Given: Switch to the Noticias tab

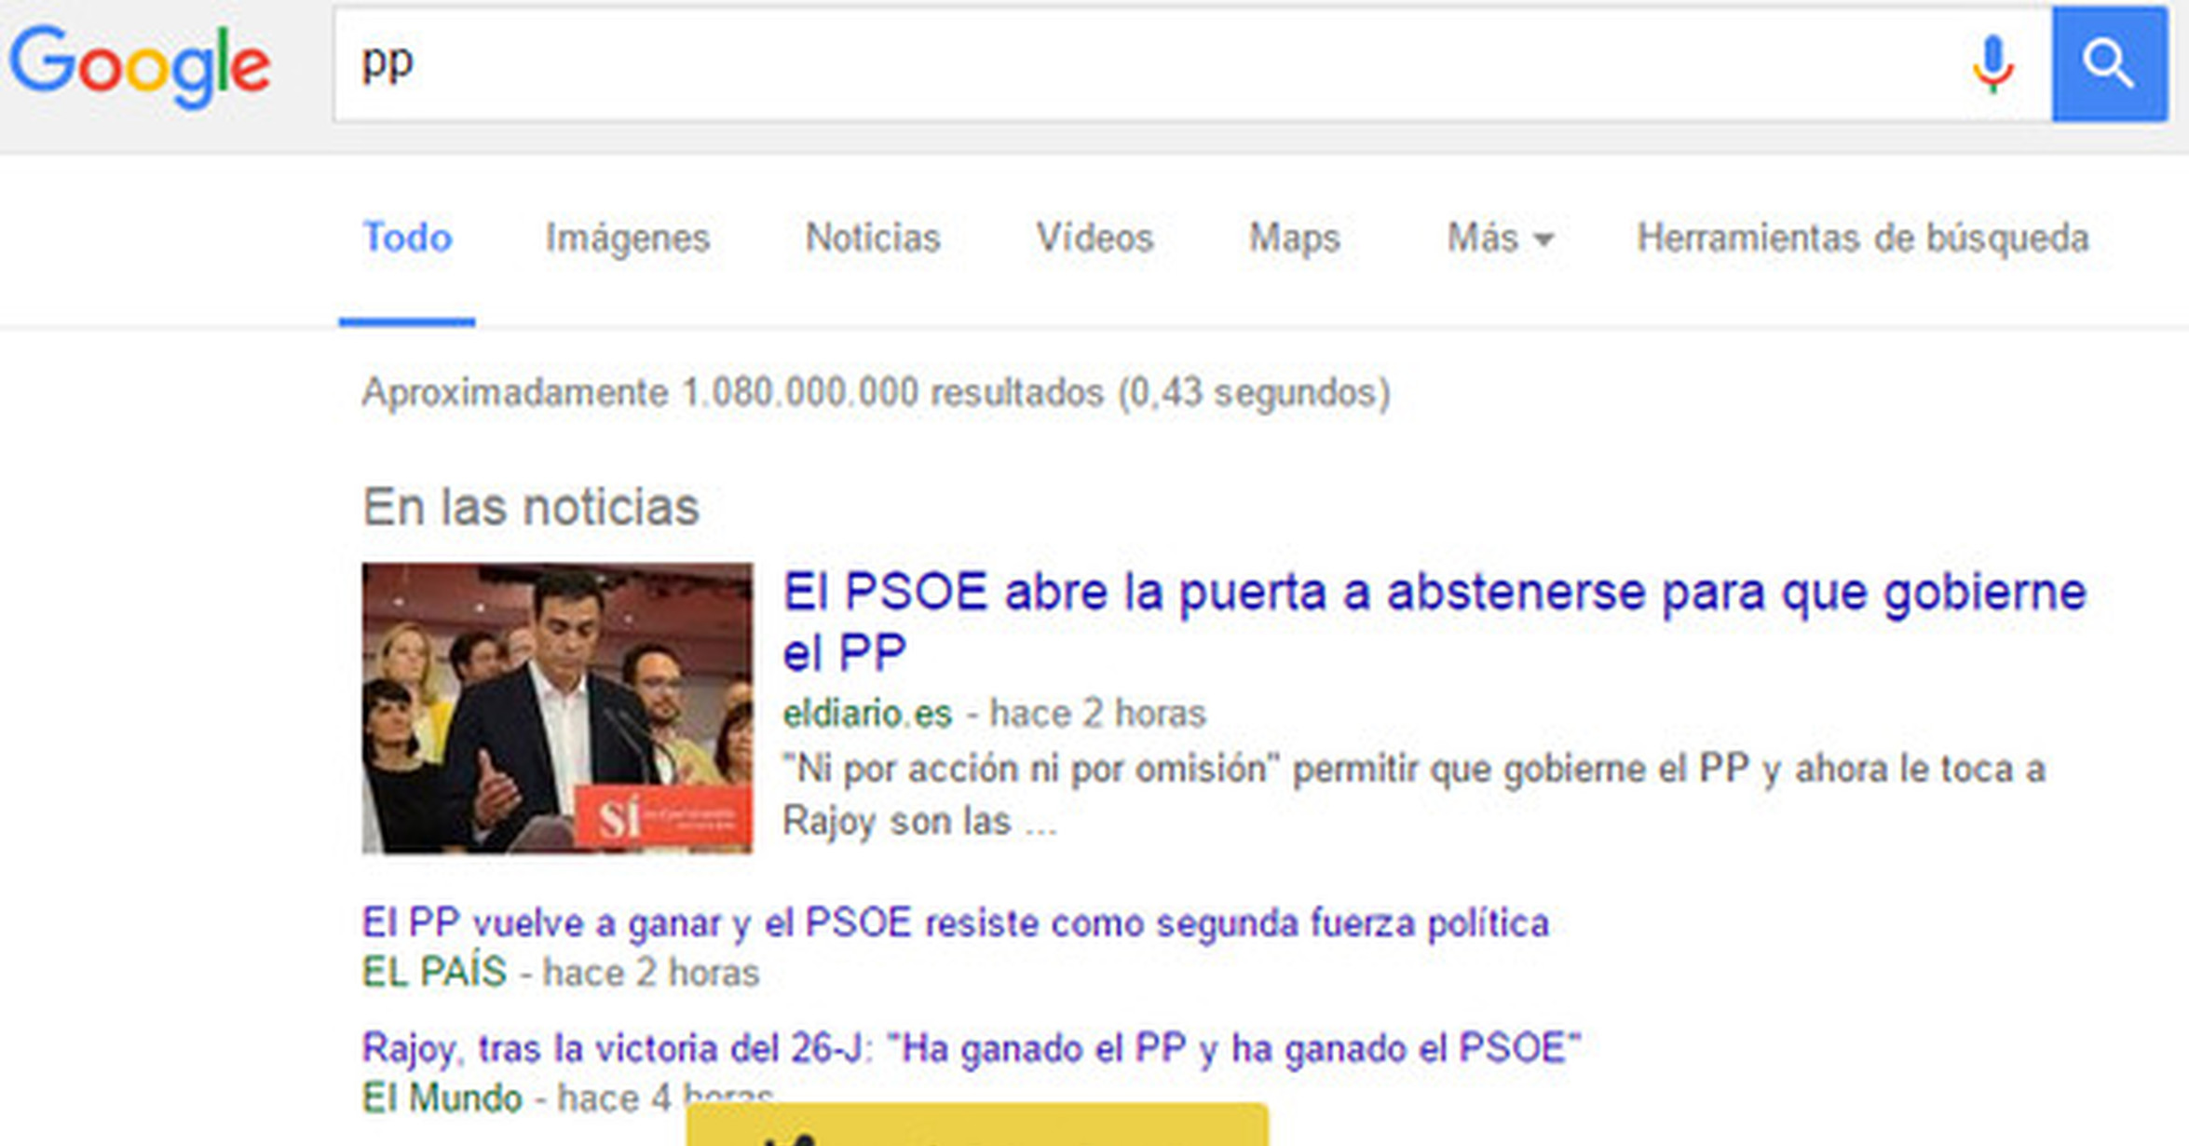Looking at the screenshot, I should 873,238.
